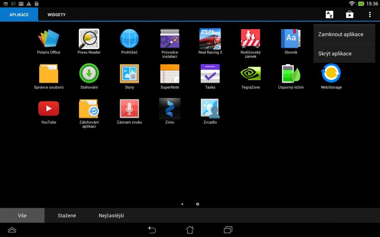This screenshot has width=380, height=237.
Task: Open the TegraZone app
Action: tap(250, 74)
